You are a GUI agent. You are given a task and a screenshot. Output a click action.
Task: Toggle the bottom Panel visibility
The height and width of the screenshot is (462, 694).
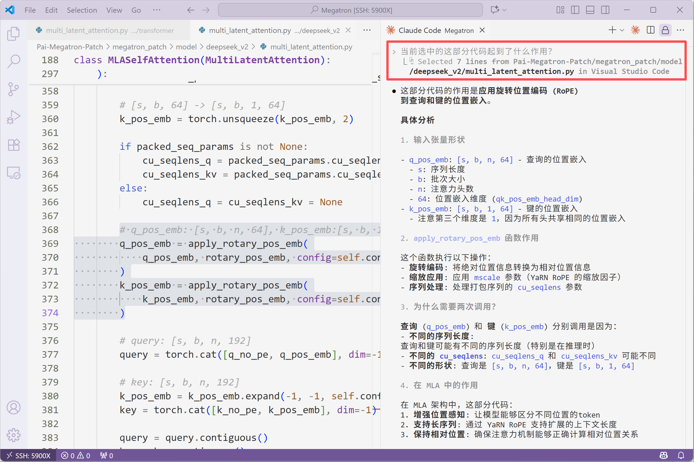pos(590,10)
